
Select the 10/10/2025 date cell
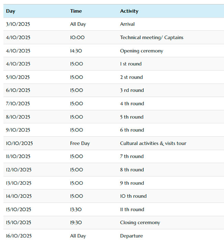pyautogui.click(x=19, y=143)
